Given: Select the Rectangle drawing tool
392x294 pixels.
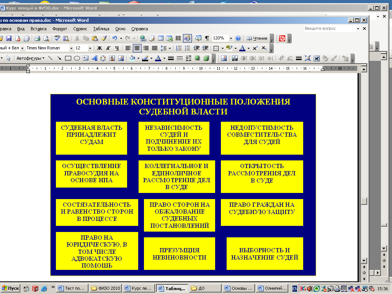Looking at the screenshot, I should tap(68, 58).
